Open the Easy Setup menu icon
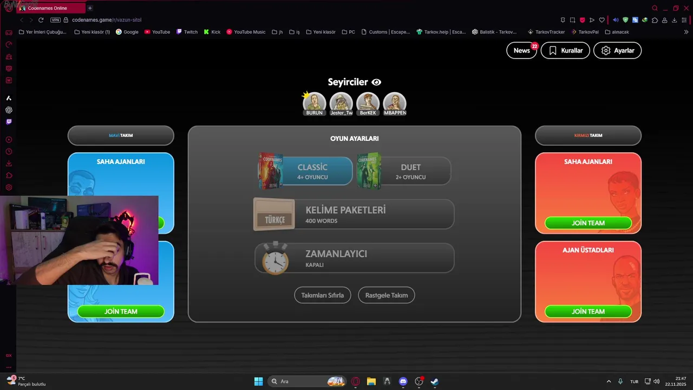 coord(685,20)
